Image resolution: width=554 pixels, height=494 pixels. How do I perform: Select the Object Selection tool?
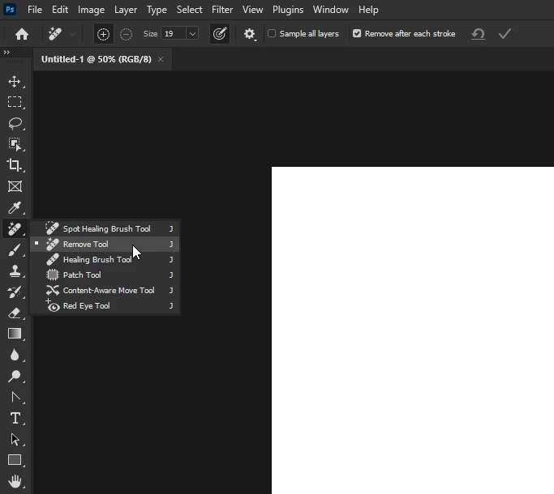click(15, 144)
